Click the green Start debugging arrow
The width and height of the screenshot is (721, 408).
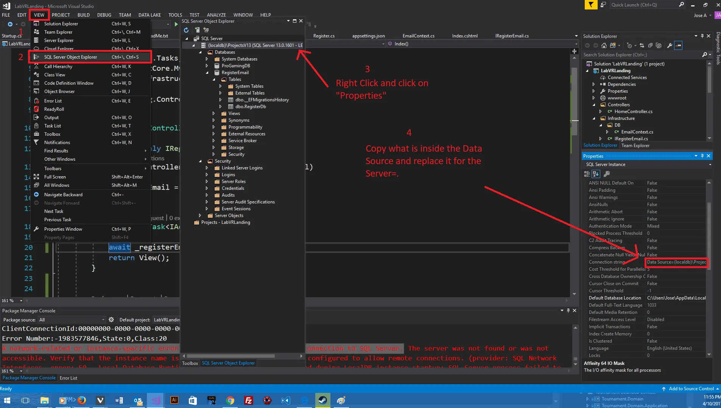176,24
